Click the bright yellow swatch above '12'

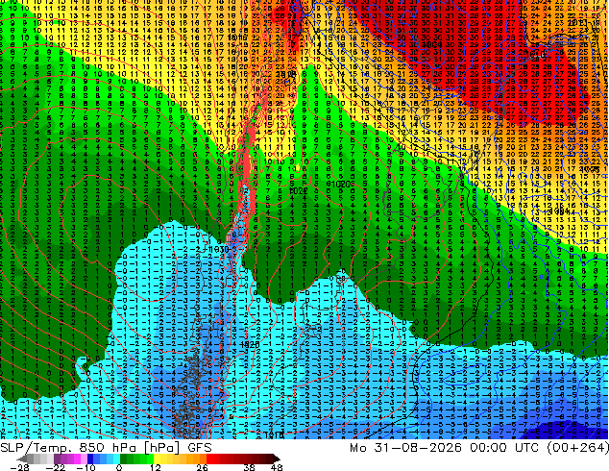[157, 459]
